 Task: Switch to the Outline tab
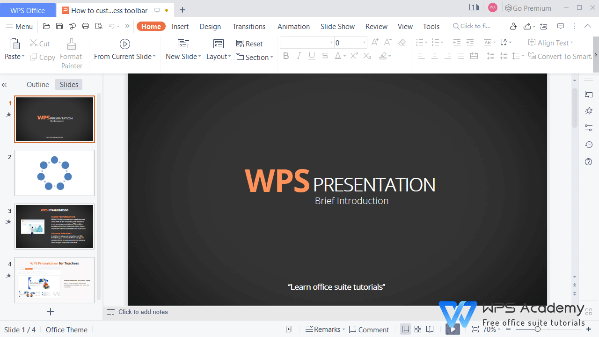coord(38,84)
